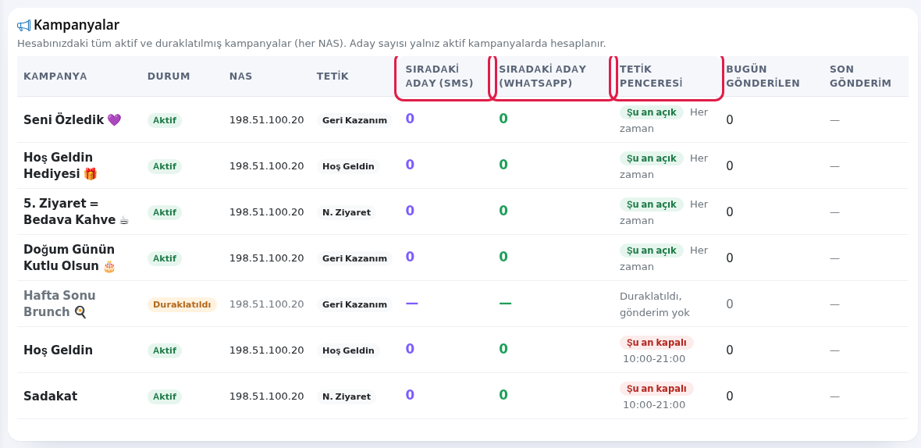Screen dimensions: 921x448
Task: Click the SIRADAKİ ADAY (SMS) header
Action: [x=439, y=76]
